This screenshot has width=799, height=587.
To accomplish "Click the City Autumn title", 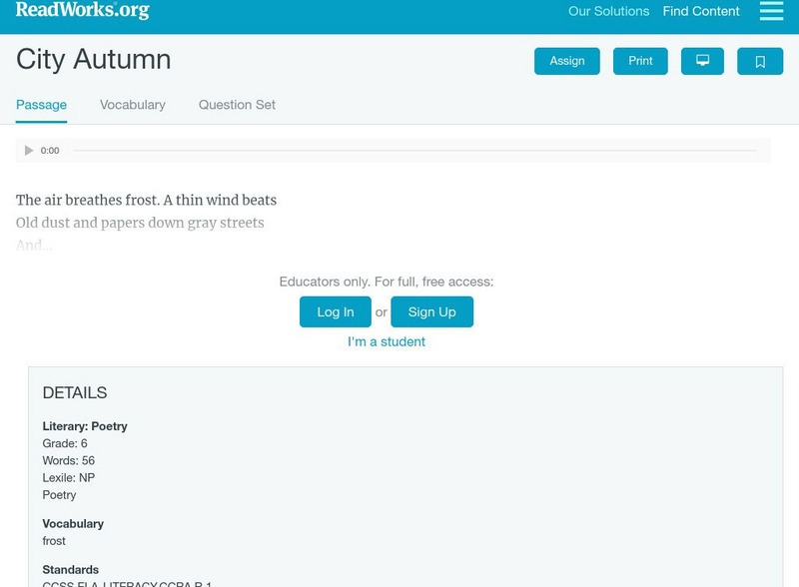I will tap(93, 59).
